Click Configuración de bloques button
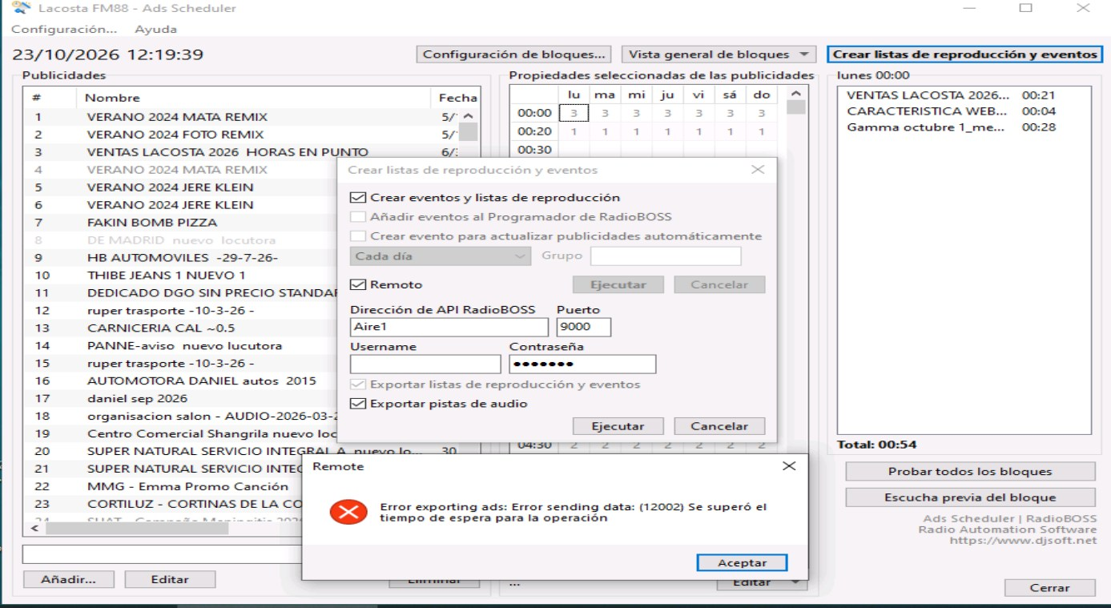 (x=513, y=54)
